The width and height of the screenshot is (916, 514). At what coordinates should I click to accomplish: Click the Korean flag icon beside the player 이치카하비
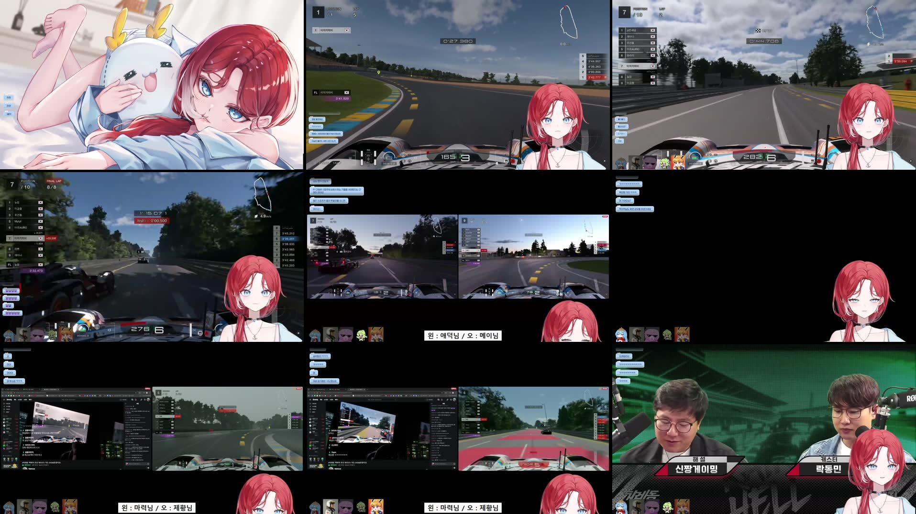pos(346,30)
